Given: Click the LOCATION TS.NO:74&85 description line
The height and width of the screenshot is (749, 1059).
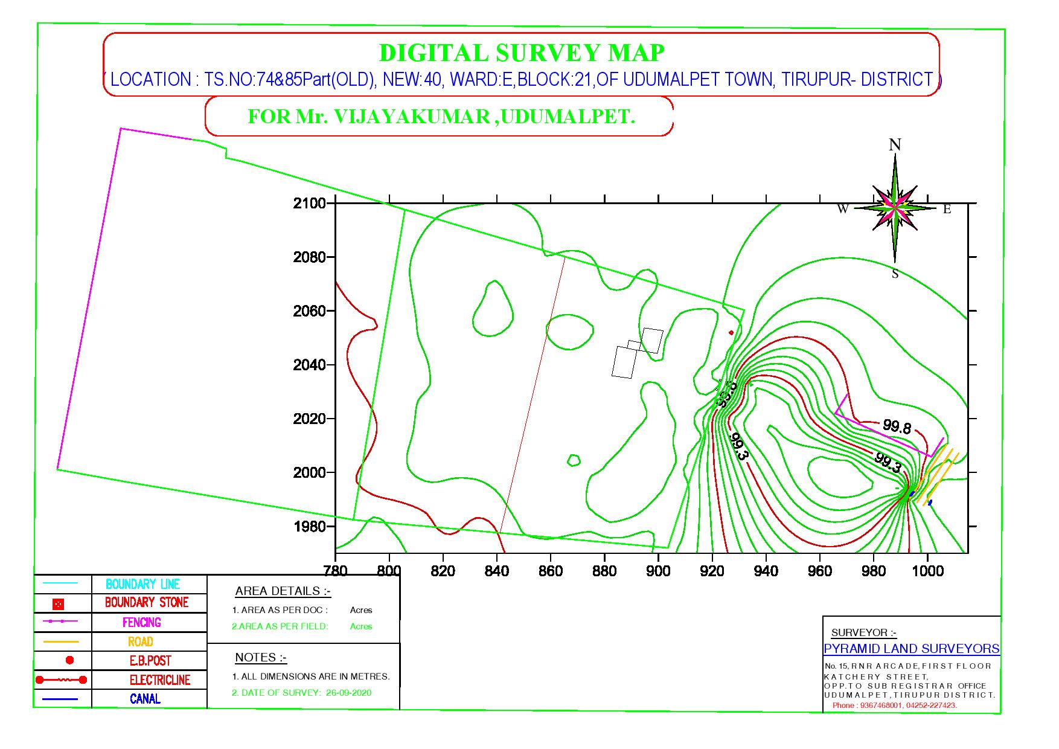Looking at the screenshot, I should [522, 79].
